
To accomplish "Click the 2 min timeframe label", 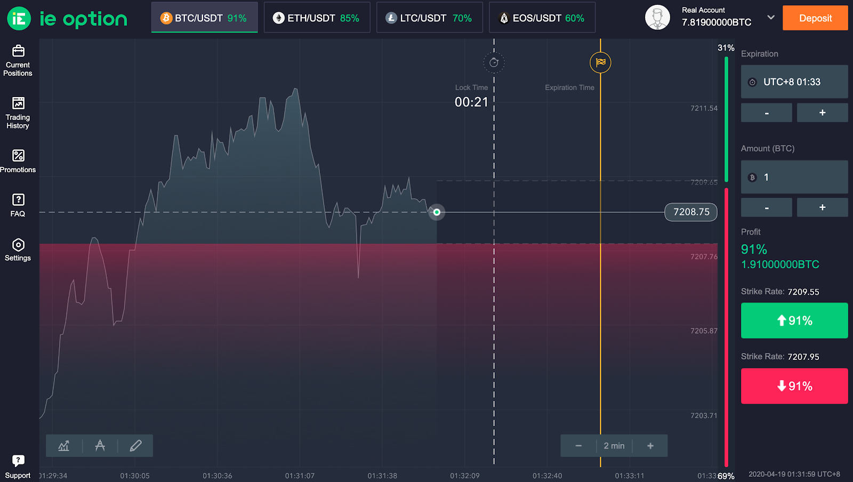I will coord(614,446).
